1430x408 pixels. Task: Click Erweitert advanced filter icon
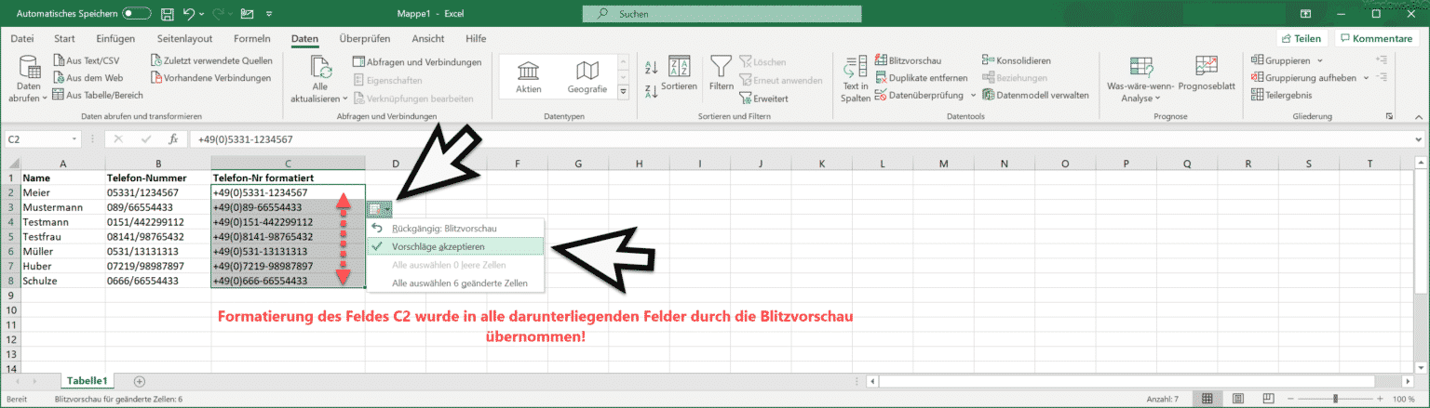[745, 98]
